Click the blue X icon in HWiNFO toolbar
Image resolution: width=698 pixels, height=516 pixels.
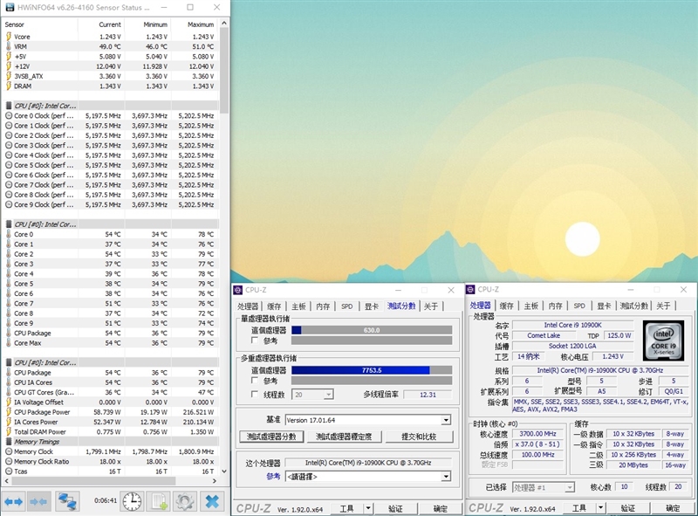click(211, 501)
